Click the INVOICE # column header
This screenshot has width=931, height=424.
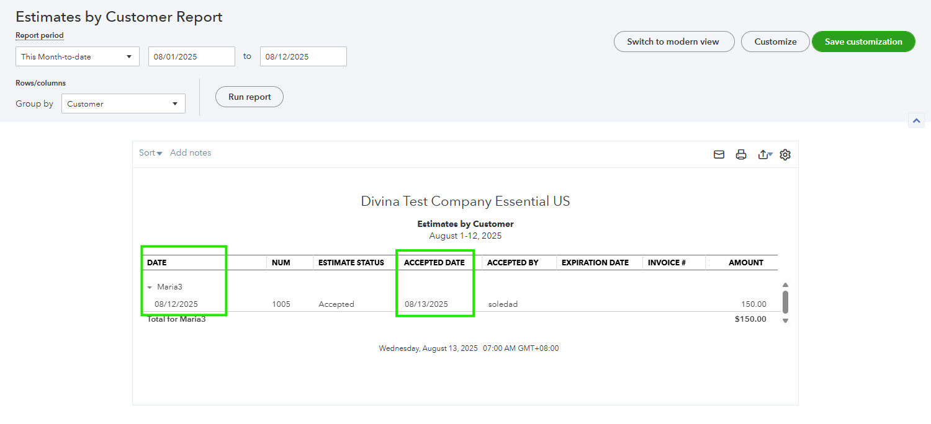click(x=667, y=263)
